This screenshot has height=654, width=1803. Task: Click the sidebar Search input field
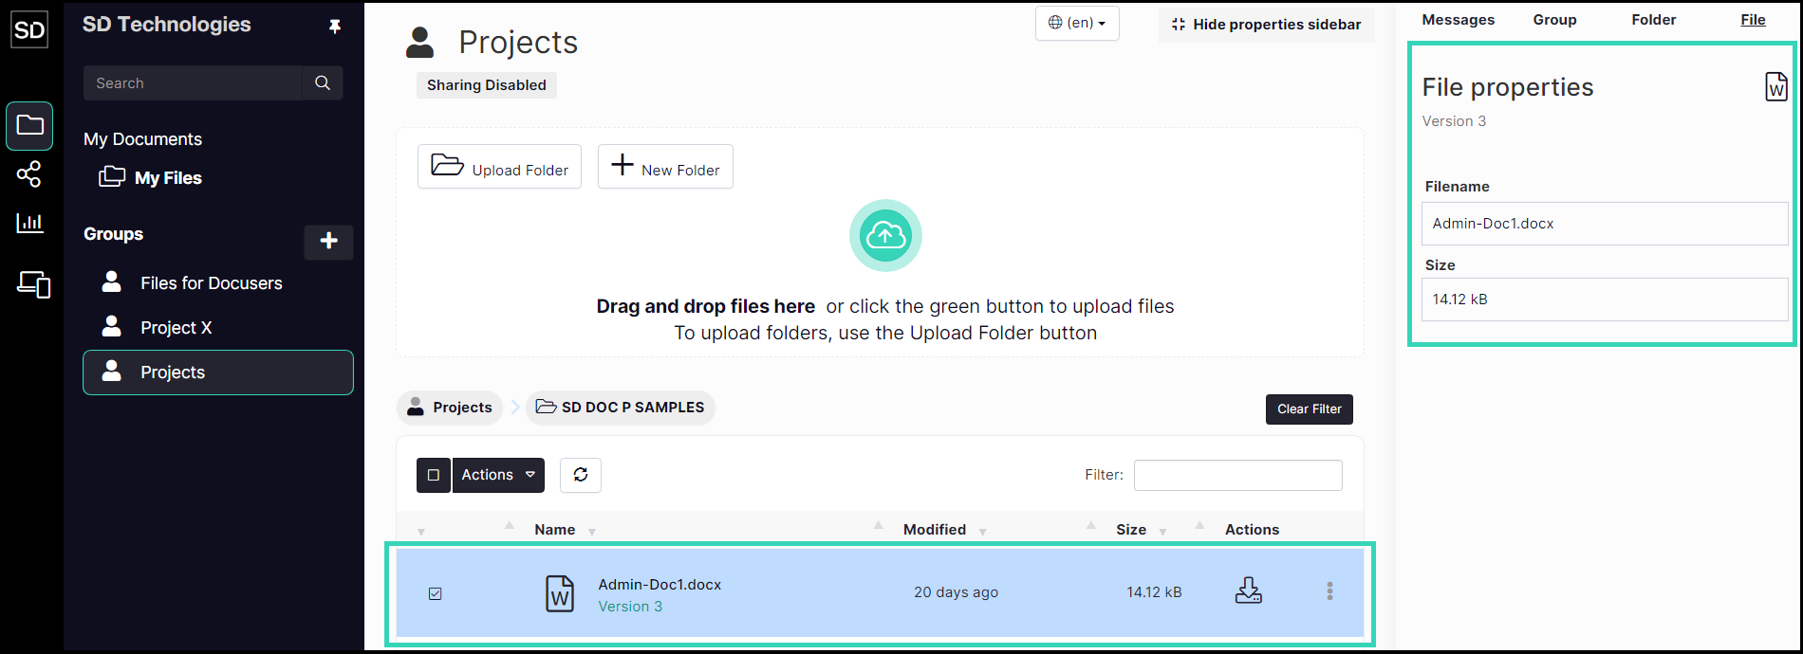tap(193, 83)
